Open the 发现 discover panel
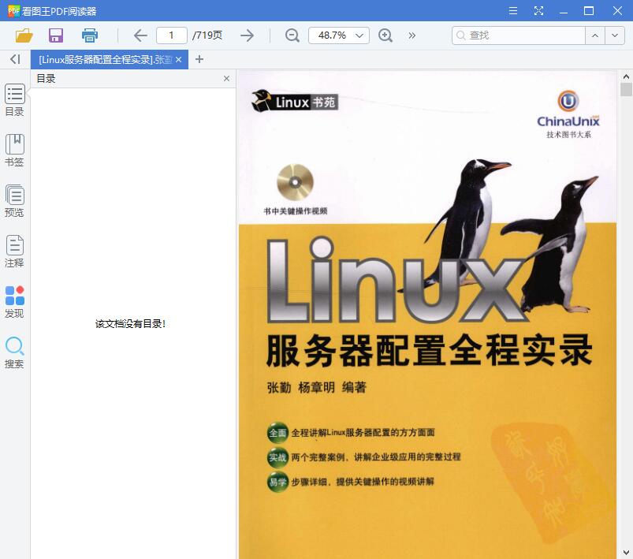Viewport: 633px width, 559px height. [x=14, y=302]
